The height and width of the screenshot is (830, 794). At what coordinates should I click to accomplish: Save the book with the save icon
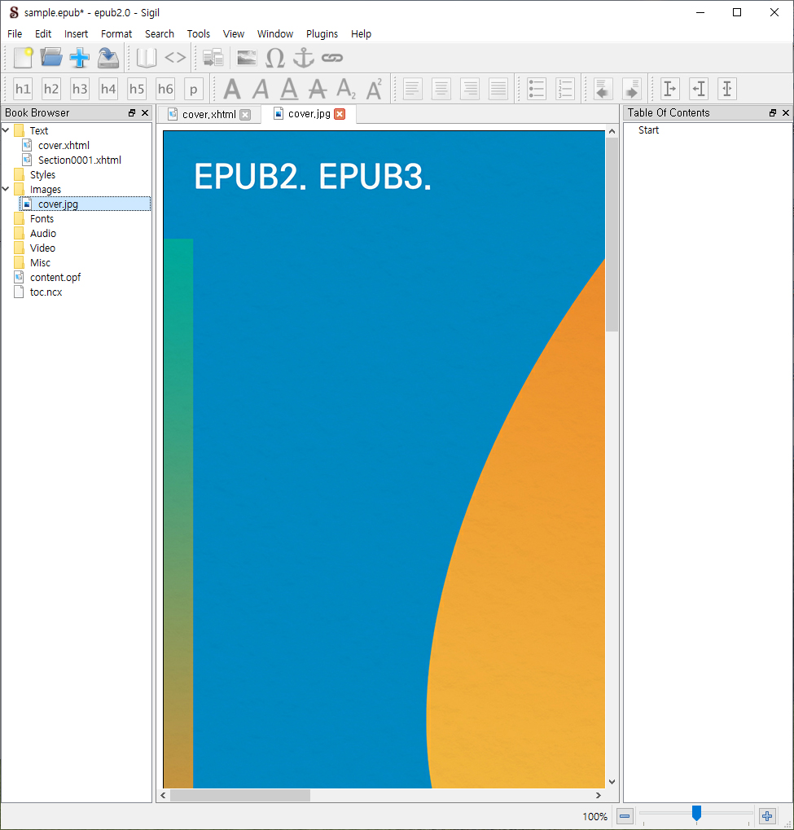108,58
